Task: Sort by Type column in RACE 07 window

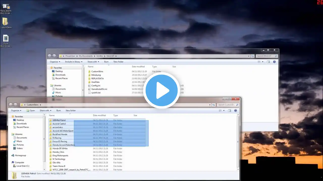Action: [154, 67]
